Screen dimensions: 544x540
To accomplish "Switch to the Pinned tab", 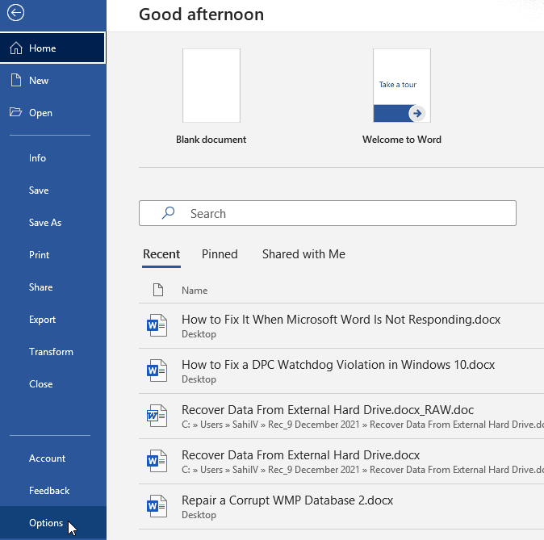I will (x=220, y=254).
